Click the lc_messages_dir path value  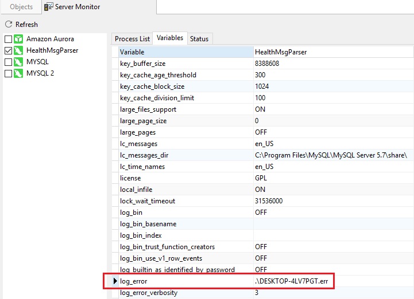click(331, 155)
